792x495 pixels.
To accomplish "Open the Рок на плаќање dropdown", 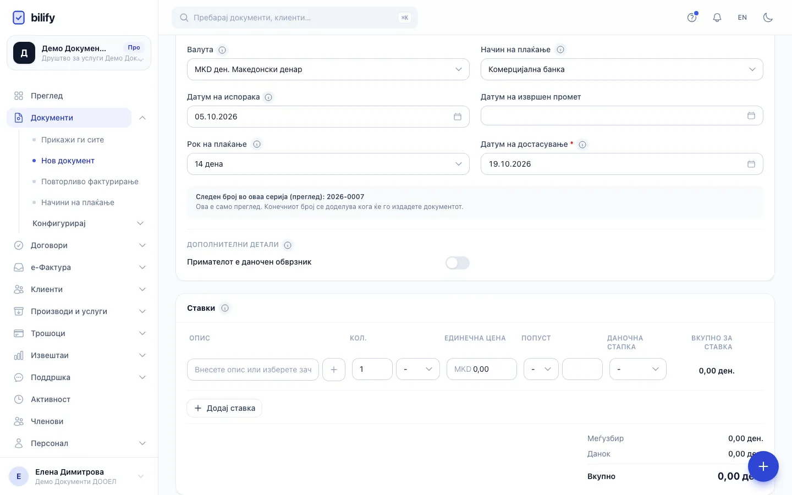I will coord(328,164).
